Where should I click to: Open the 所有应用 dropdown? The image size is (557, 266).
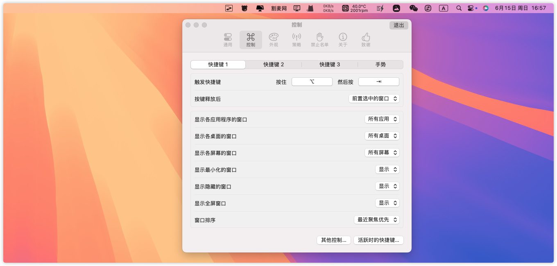click(382, 119)
